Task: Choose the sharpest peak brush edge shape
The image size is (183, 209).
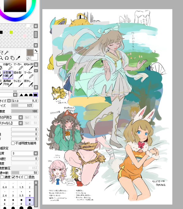Action: 21,95
